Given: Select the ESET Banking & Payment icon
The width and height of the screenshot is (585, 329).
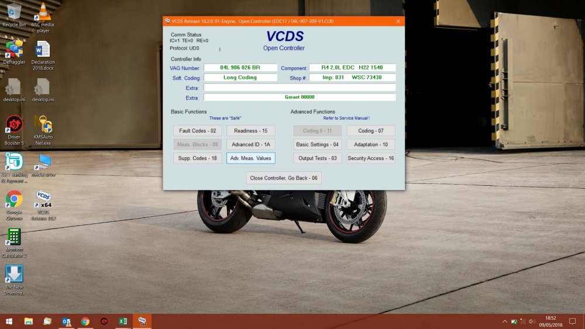Looking at the screenshot, I should point(14,168).
